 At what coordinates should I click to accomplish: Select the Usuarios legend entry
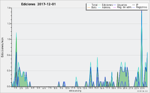pyautogui.click(x=120, y=5)
